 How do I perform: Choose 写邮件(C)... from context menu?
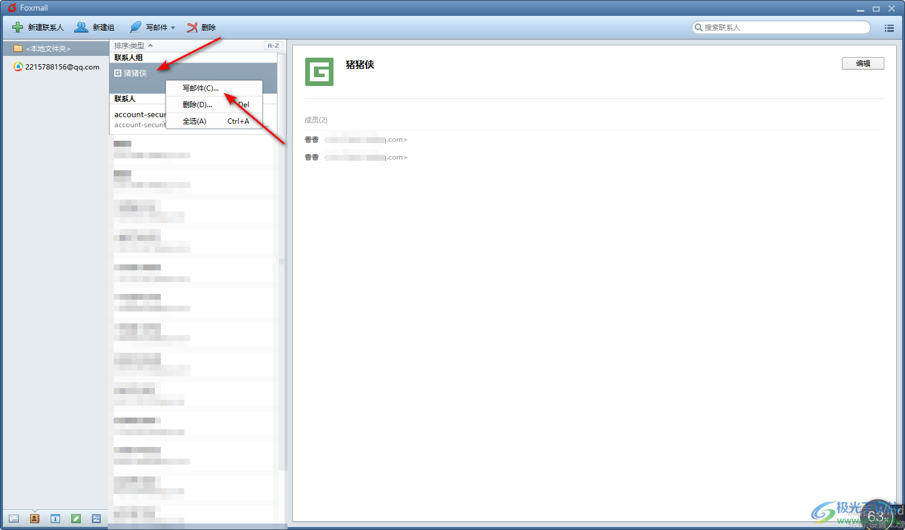click(x=214, y=88)
